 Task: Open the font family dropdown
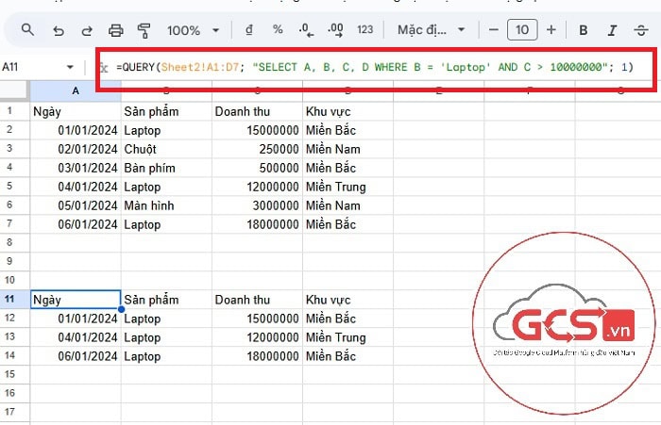431,30
